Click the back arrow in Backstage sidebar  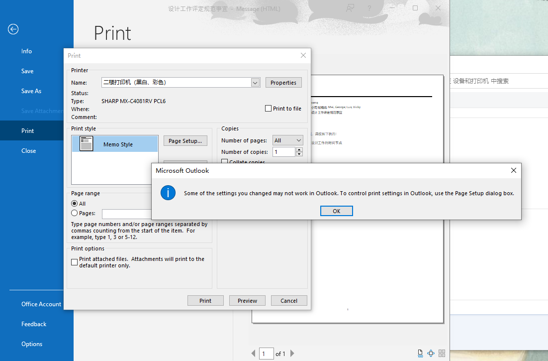tap(13, 29)
